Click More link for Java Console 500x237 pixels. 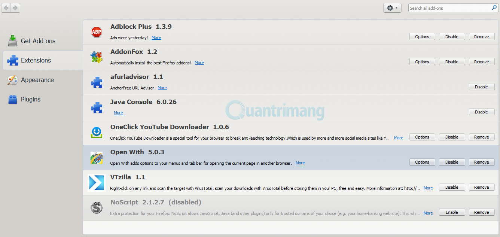118,113
